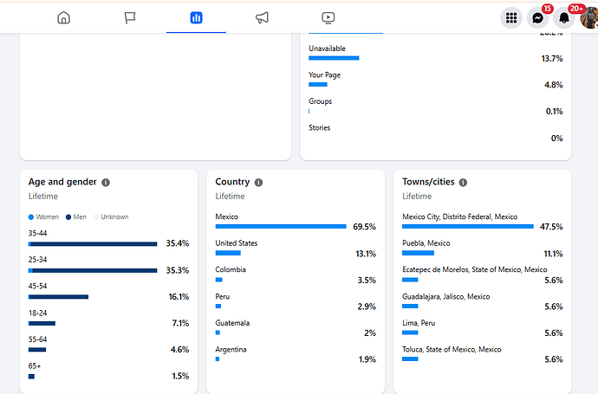Click the Puebla, Mexico city label

pyautogui.click(x=426, y=243)
